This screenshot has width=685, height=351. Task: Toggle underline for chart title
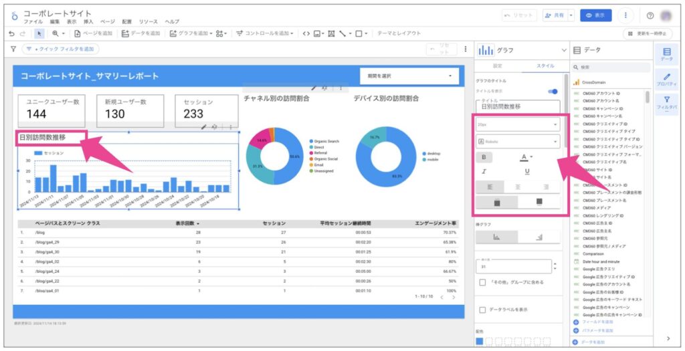point(527,172)
